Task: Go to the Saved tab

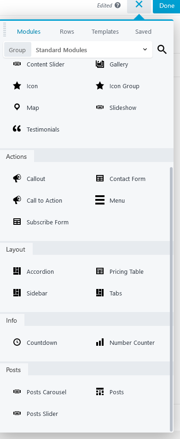Action: 144,32
